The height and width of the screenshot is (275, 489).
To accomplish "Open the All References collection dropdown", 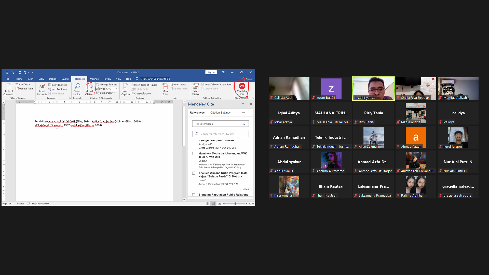I will coord(221,124).
